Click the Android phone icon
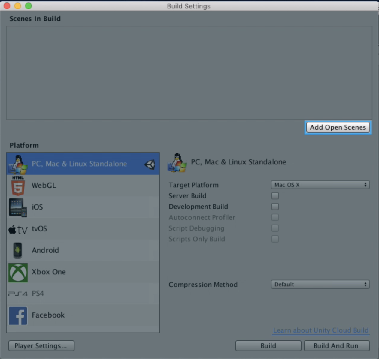Viewport: 379px width, 359px height. click(x=18, y=250)
